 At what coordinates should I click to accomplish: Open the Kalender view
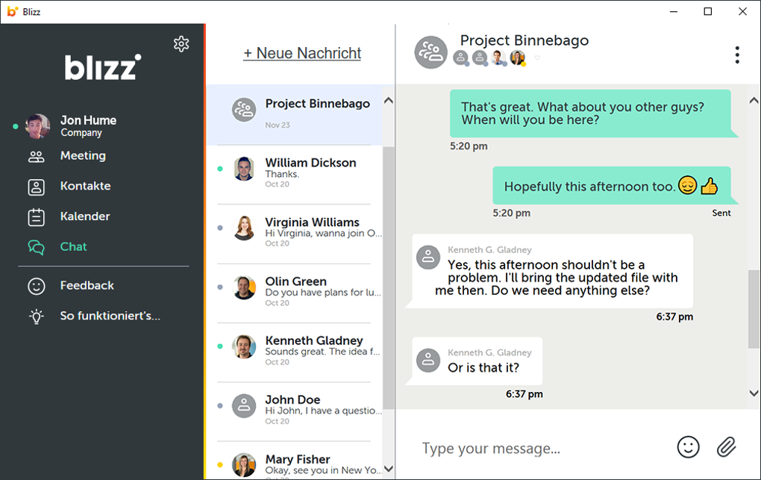pyautogui.click(x=85, y=216)
